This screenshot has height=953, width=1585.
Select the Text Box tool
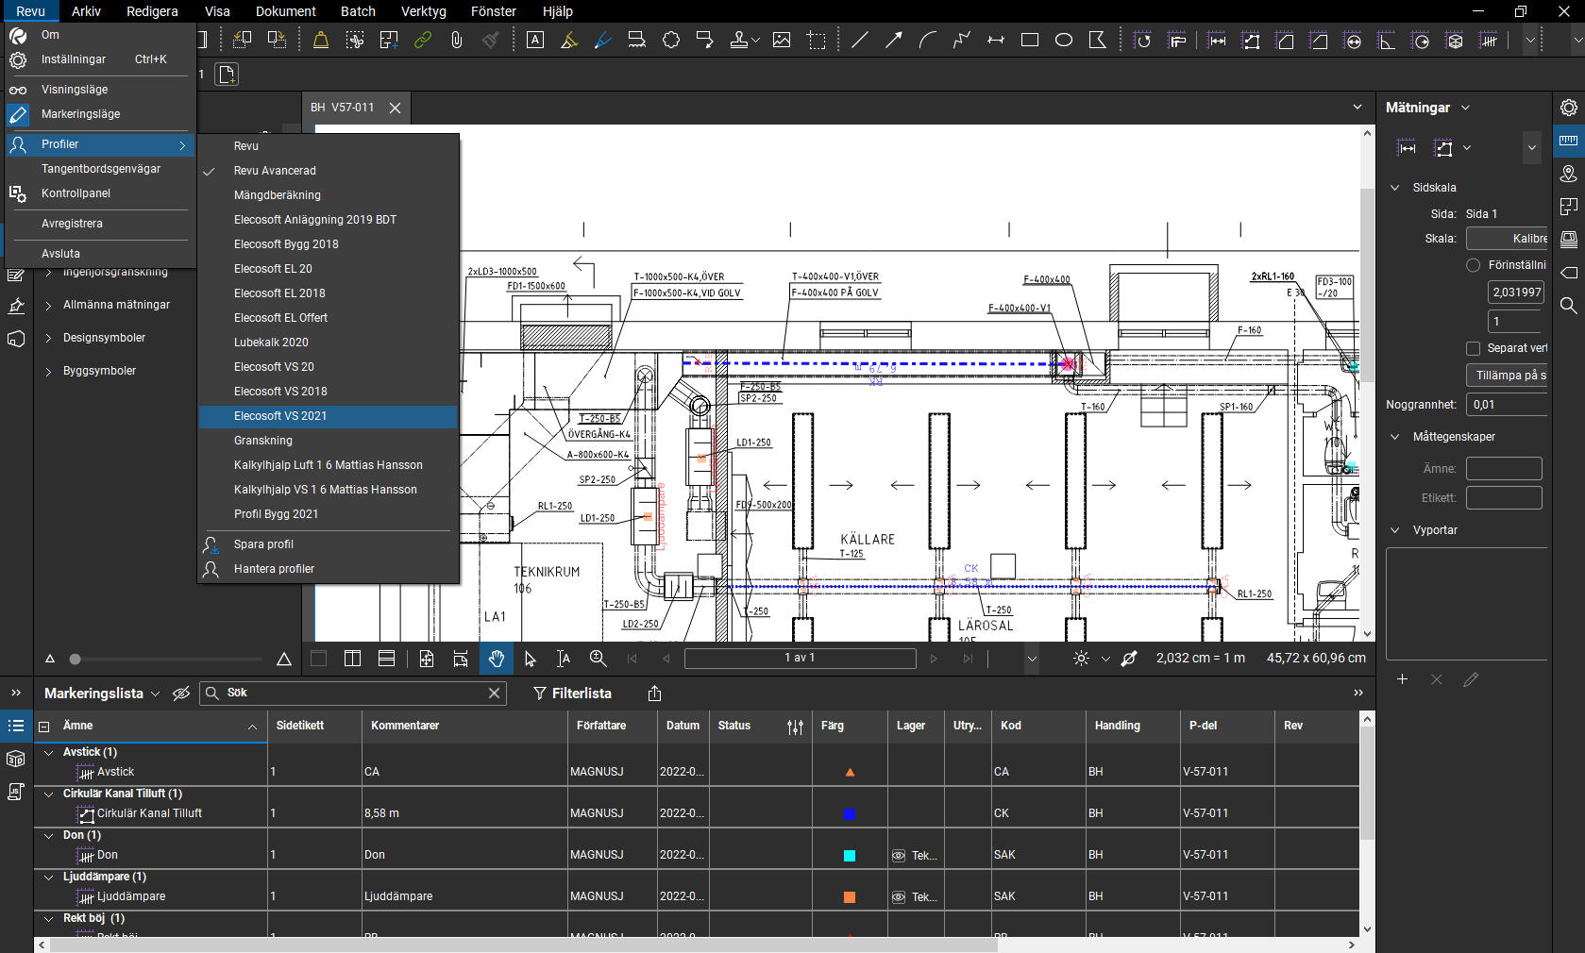(x=535, y=40)
